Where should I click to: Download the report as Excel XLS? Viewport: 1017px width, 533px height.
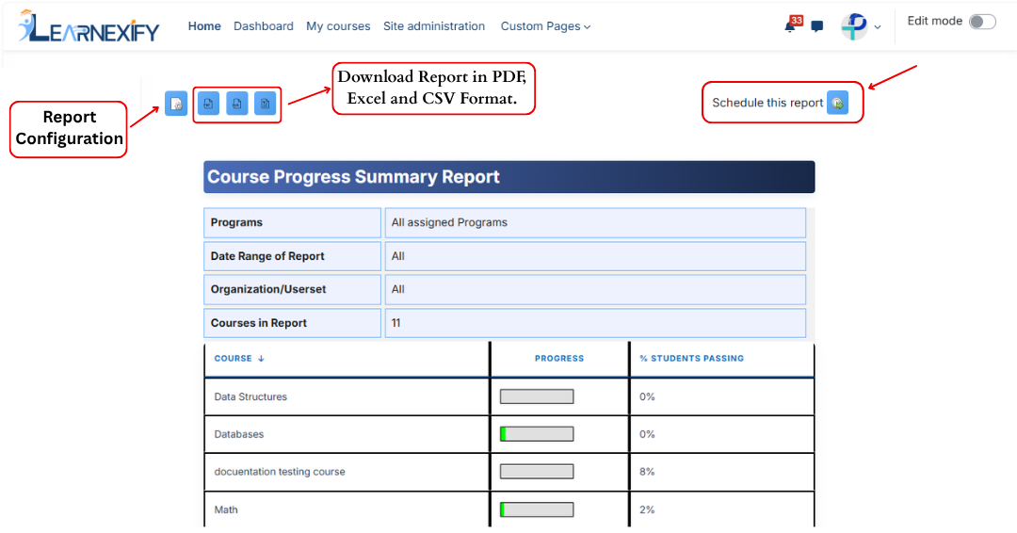click(236, 104)
